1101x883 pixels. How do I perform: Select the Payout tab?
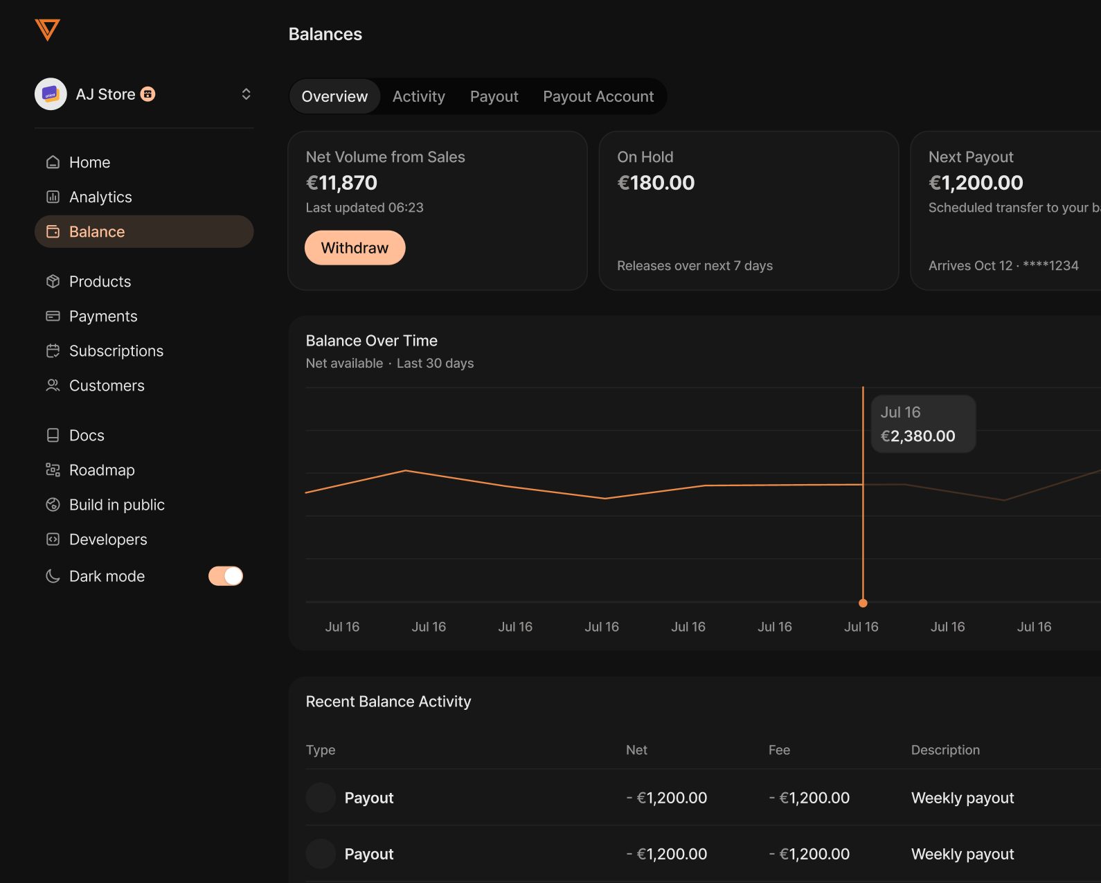[x=494, y=96]
